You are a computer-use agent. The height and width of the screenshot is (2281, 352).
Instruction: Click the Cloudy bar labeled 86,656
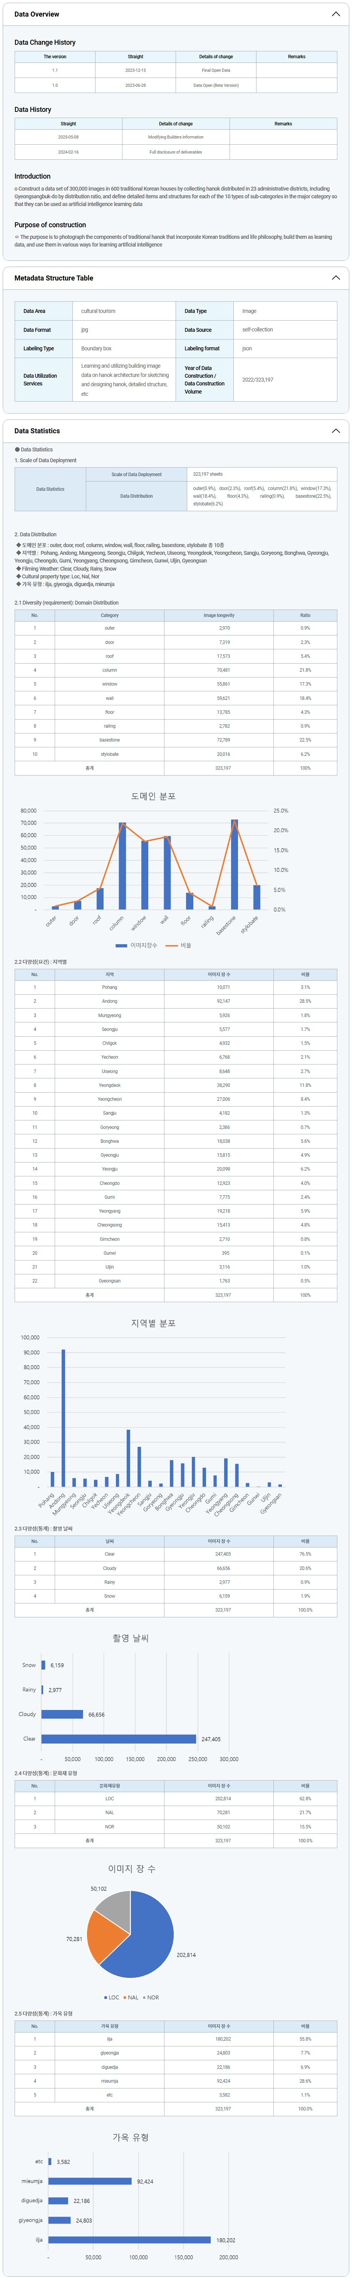pyautogui.click(x=62, y=1714)
